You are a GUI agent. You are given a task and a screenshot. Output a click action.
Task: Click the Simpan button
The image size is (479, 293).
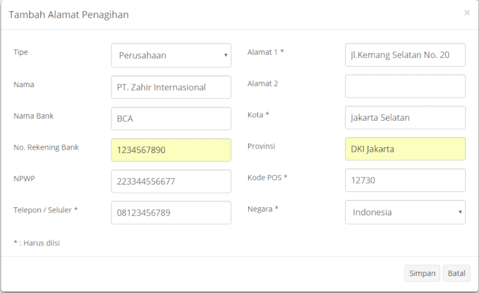422,273
